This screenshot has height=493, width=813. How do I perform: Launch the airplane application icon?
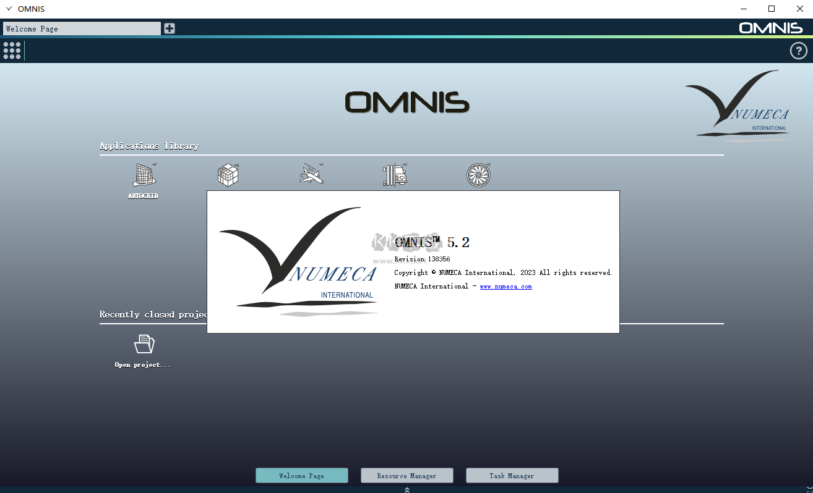click(311, 175)
